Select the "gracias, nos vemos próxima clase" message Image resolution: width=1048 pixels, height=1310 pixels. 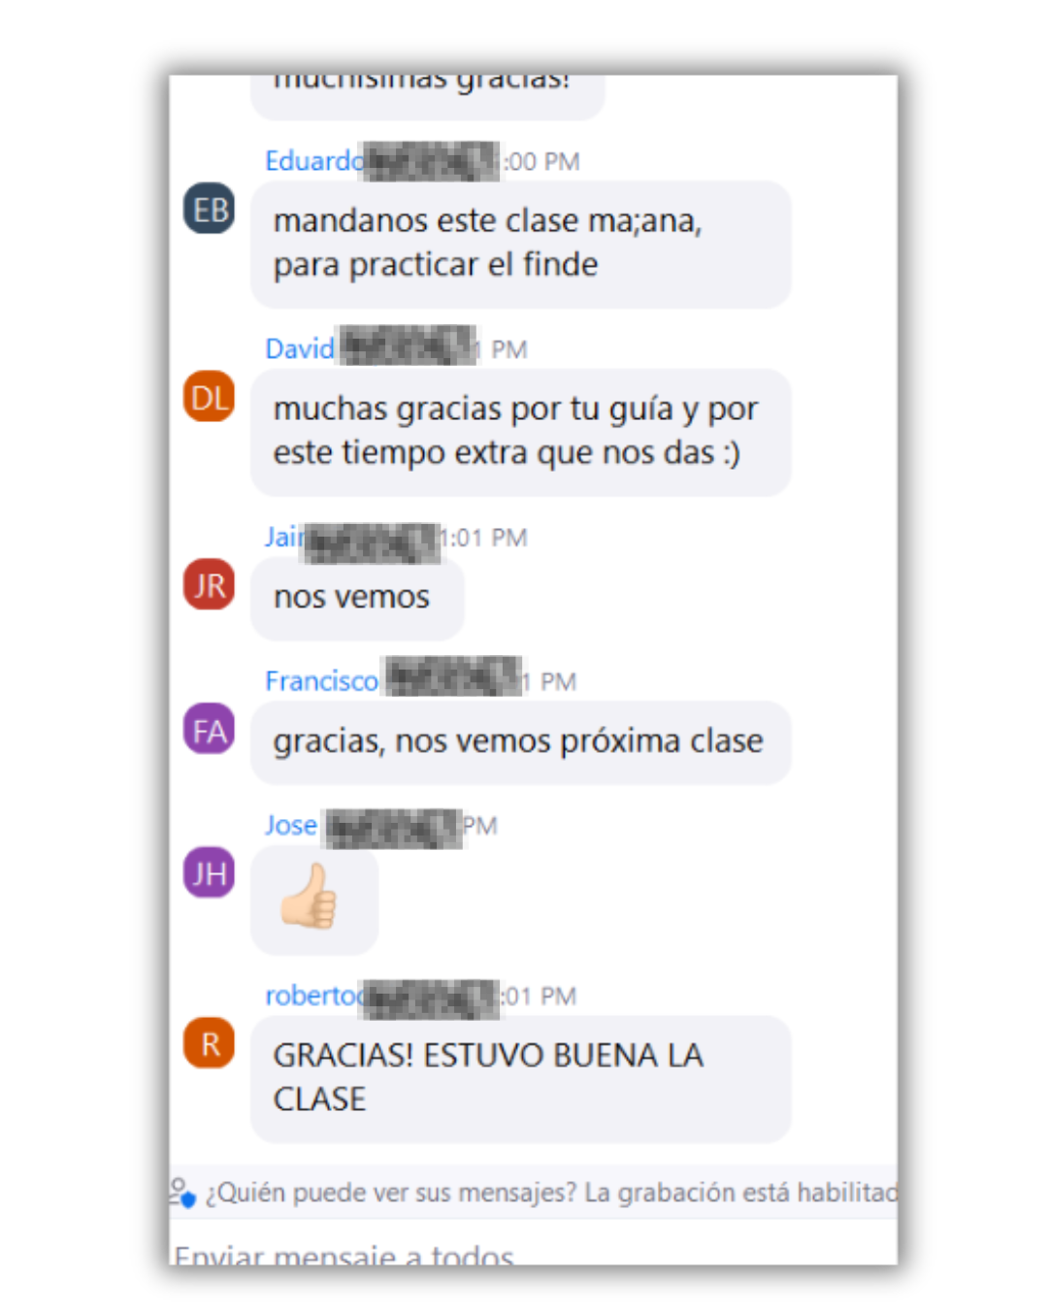[x=521, y=741]
